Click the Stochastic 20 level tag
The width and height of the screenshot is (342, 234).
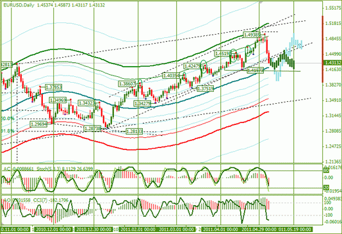(326, 187)
